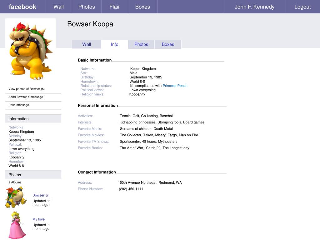
Task: Click the 2 Albums text in sidebar
Action: click(x=15, y=182)
